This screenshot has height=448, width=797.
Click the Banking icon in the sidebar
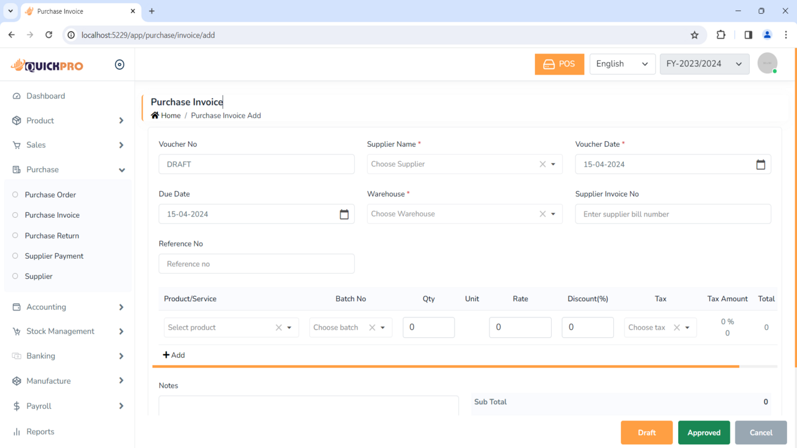(18, 356)
